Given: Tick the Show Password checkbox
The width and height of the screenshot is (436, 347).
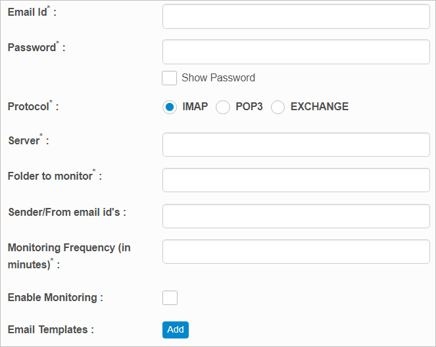Looking at the screenshot, I should pyautogui.click(x=170, y=78).
